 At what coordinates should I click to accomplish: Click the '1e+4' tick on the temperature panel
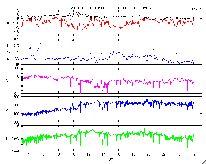16,151
